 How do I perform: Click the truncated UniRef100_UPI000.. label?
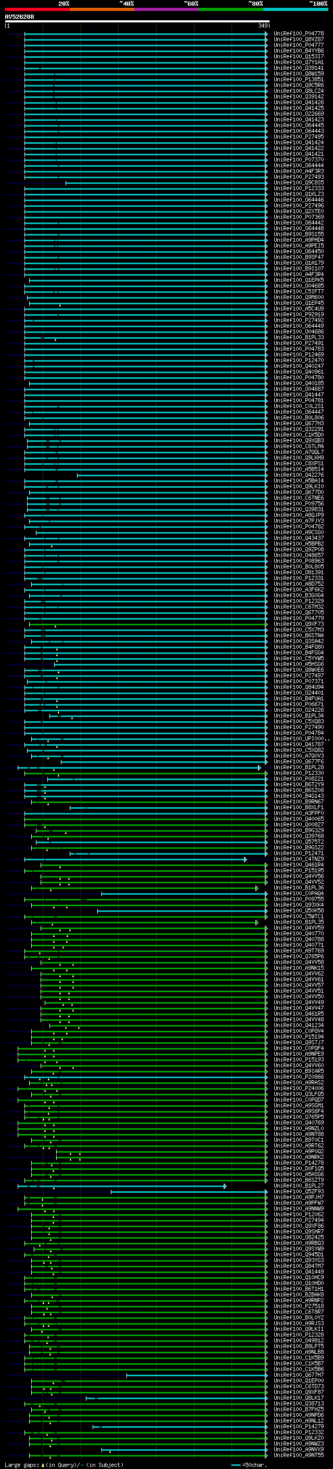(302, 738)
